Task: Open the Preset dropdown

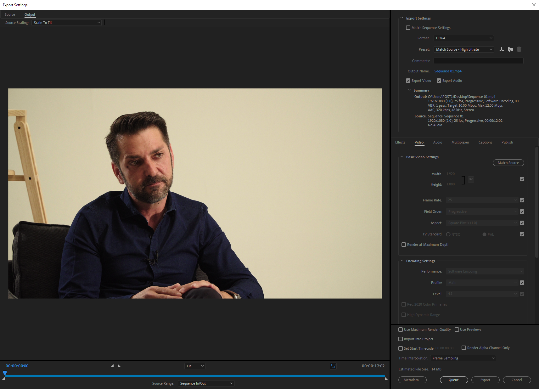Action: [463, 49]
